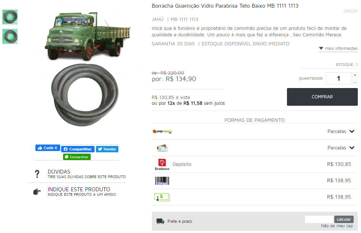Decrease quantity with the minus button
The image size is (361, 233).
pos(355,82)
